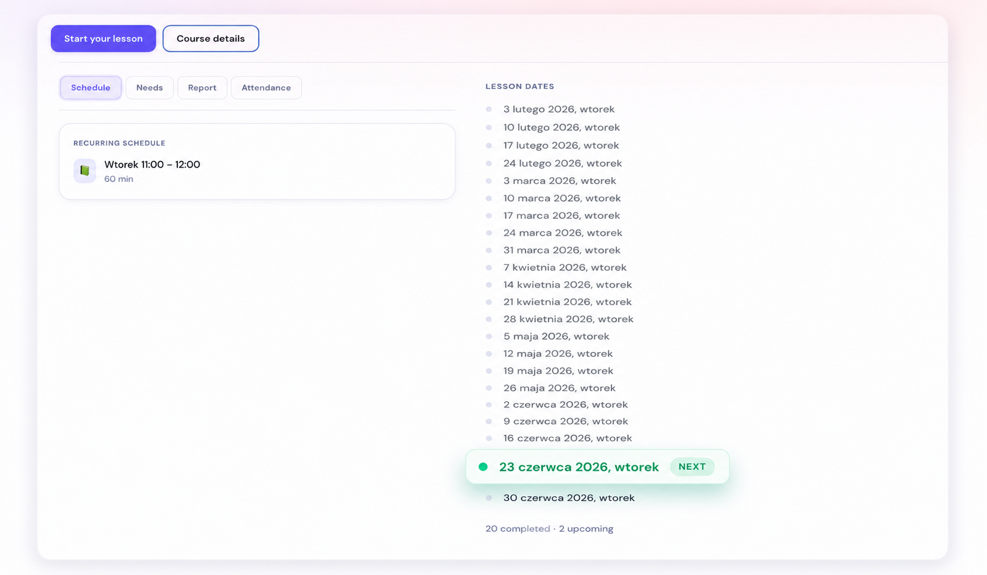
Task: Select lesson date 24 lutego 2026, wtorek
Action: click(563, 163)
